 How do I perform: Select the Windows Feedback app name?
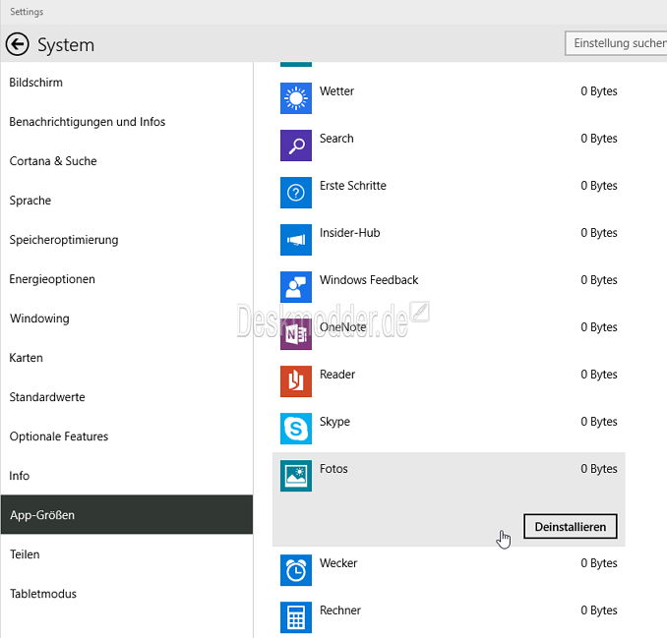coord(369,280)
